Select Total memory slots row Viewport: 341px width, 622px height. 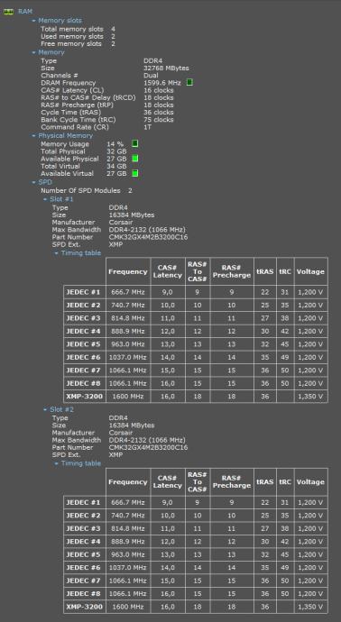(78, 29)
